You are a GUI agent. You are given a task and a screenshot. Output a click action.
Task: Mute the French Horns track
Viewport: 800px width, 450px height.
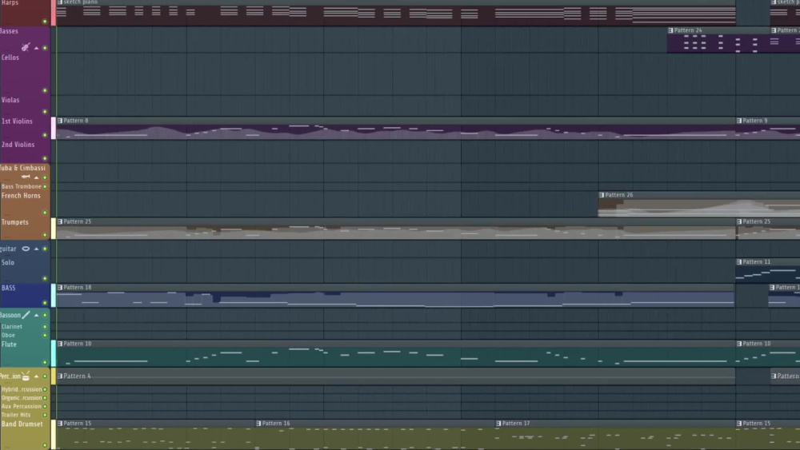coord(45,213)
